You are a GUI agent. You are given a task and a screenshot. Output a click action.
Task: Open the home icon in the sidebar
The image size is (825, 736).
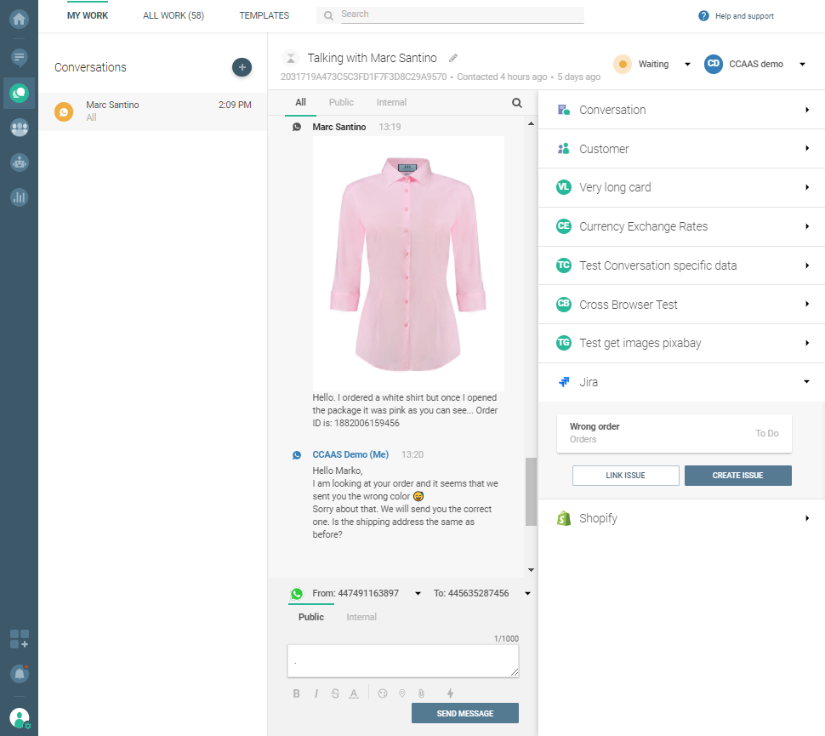coord(19,19)
